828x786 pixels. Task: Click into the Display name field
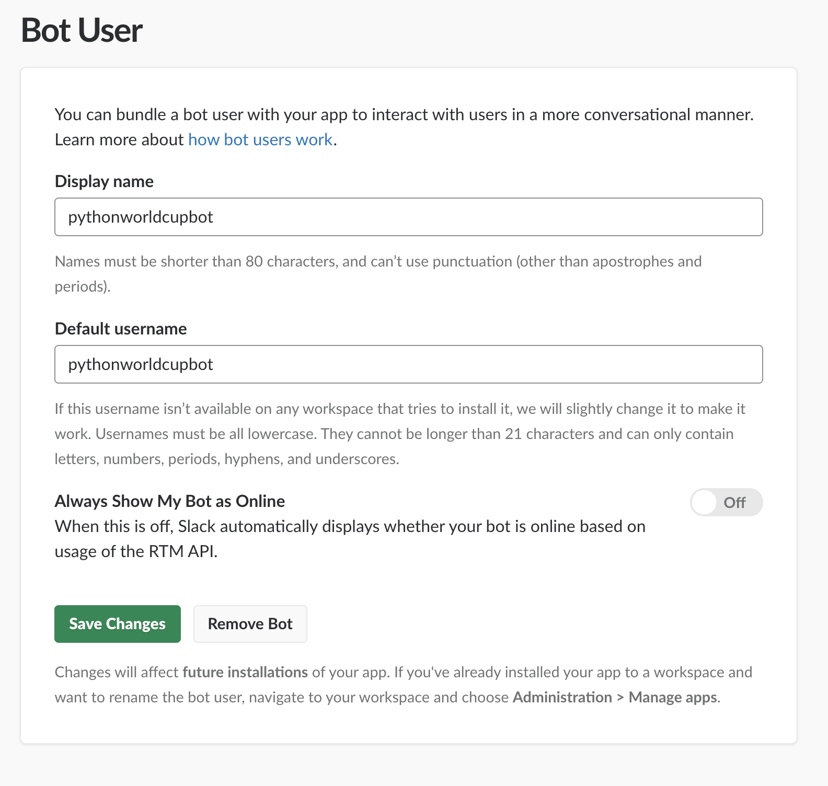[x=409, y=217]
